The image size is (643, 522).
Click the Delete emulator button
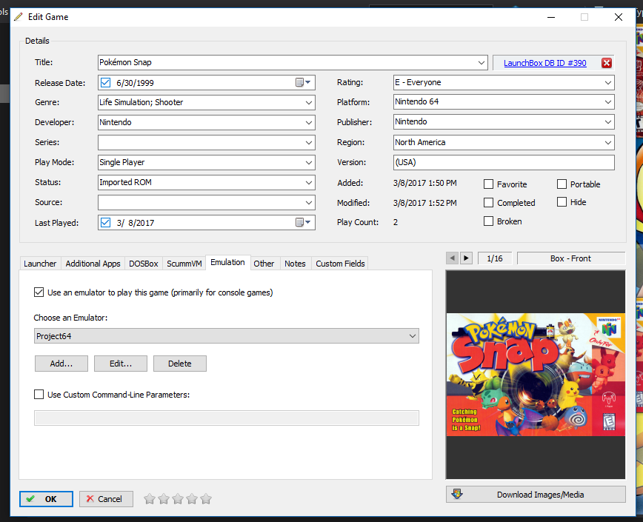point(179,364)
